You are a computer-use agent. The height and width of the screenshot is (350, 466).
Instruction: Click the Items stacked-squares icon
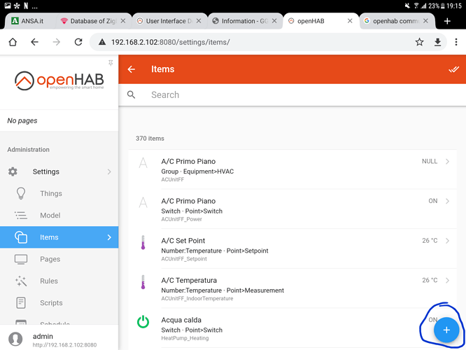point(21,237)
